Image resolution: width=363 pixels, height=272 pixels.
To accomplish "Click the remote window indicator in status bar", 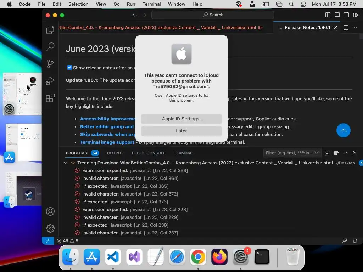I will point(48,241).
